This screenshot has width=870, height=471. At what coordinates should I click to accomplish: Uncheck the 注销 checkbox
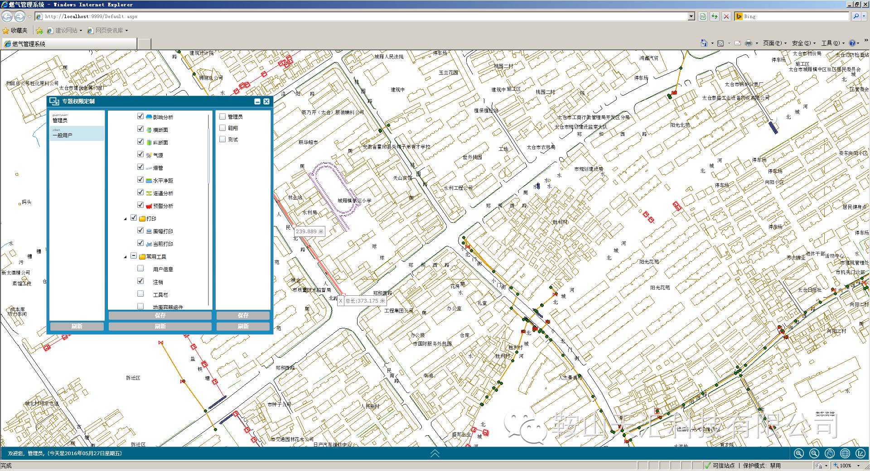[x=140, y=281]
